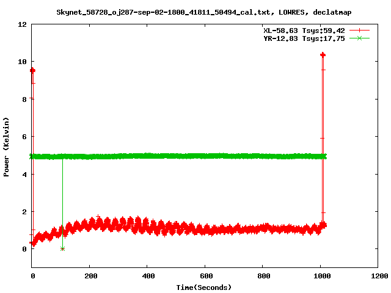This screenshot has height=293, width=391.
Task: Select the XL-58.63 Tsys:59.42 legend label
Action: pos(304,31)
